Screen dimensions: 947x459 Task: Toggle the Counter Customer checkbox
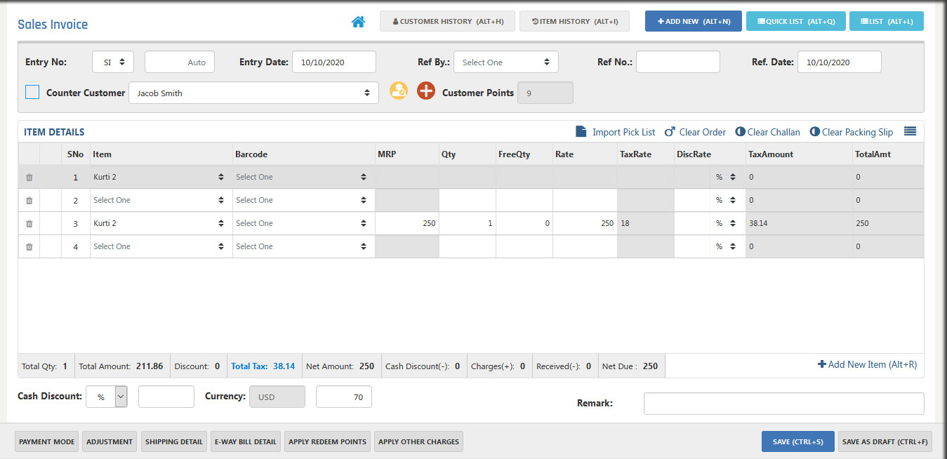[x=32, y=92]
